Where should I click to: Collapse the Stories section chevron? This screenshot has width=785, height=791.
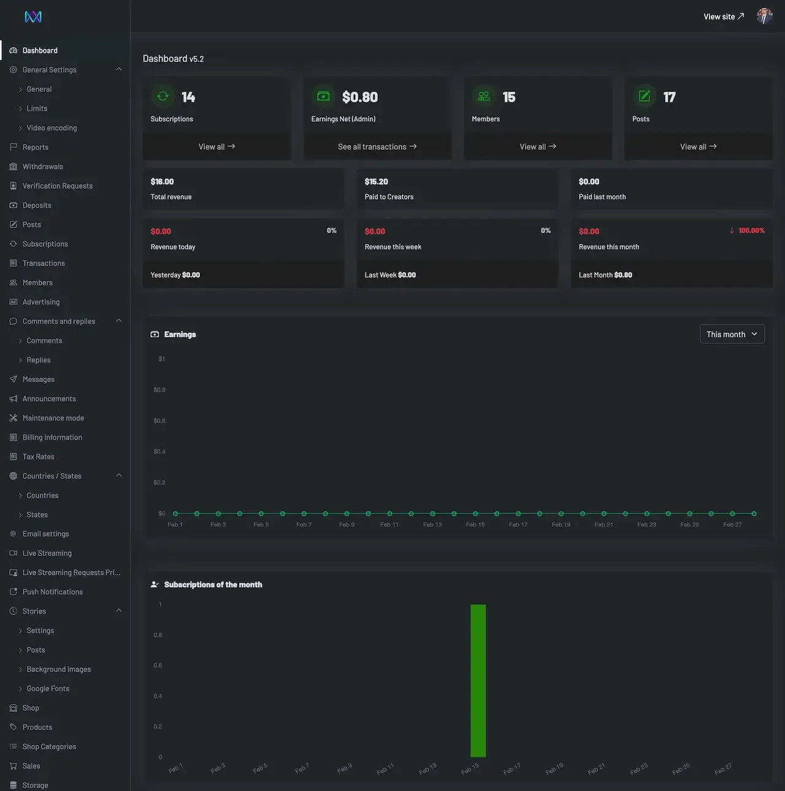point(119,611)
